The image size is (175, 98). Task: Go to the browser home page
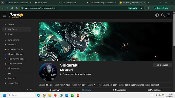(x=17, y=8)
